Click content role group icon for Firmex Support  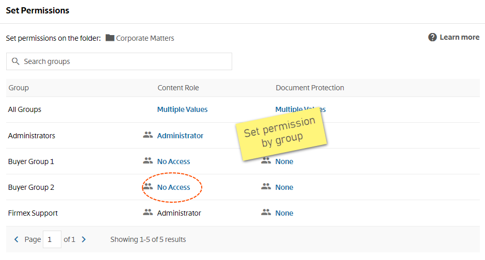(148, 212)
